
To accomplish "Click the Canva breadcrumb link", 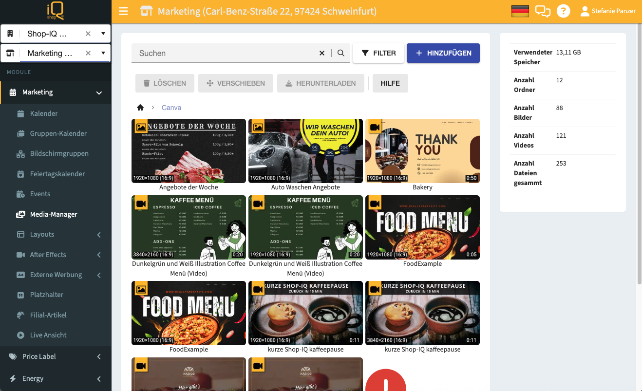I will 171,108.
